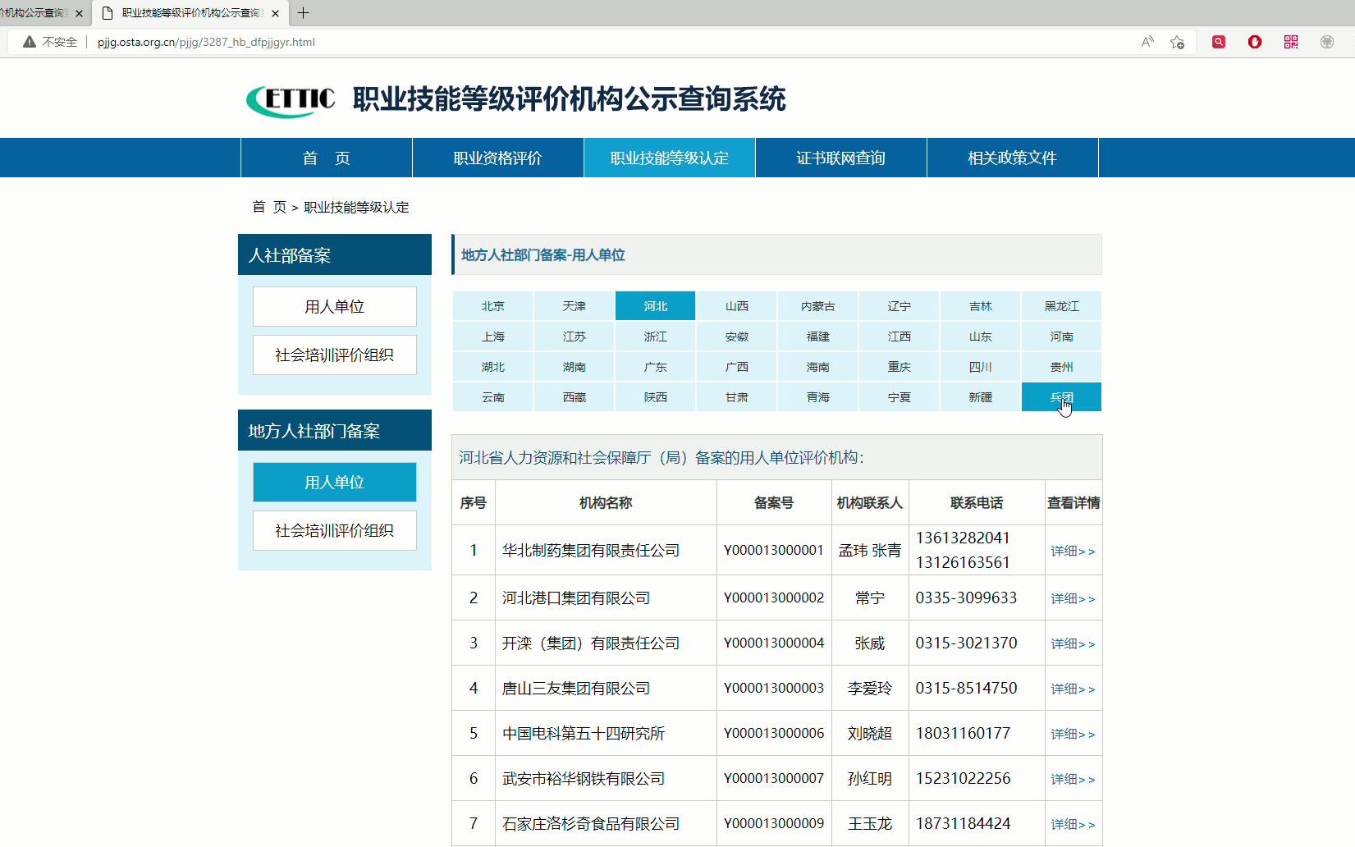Close the first background tab
1355x847 pixels.
(x=79, y=13)
